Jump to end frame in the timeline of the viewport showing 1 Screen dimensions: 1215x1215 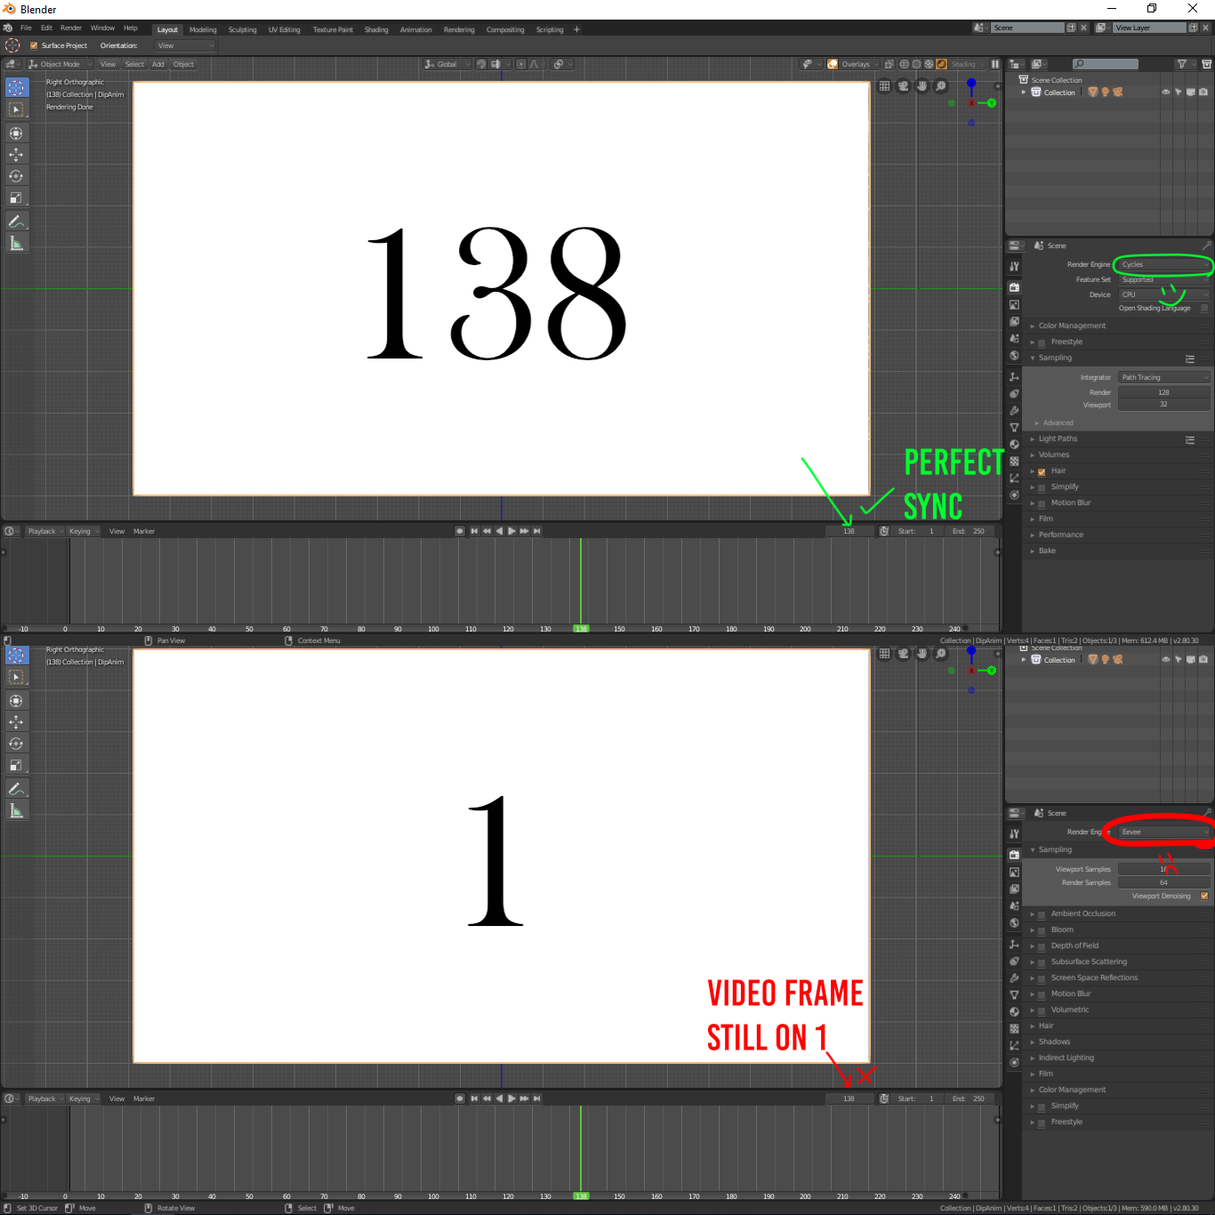click(x=536, y=1098)
